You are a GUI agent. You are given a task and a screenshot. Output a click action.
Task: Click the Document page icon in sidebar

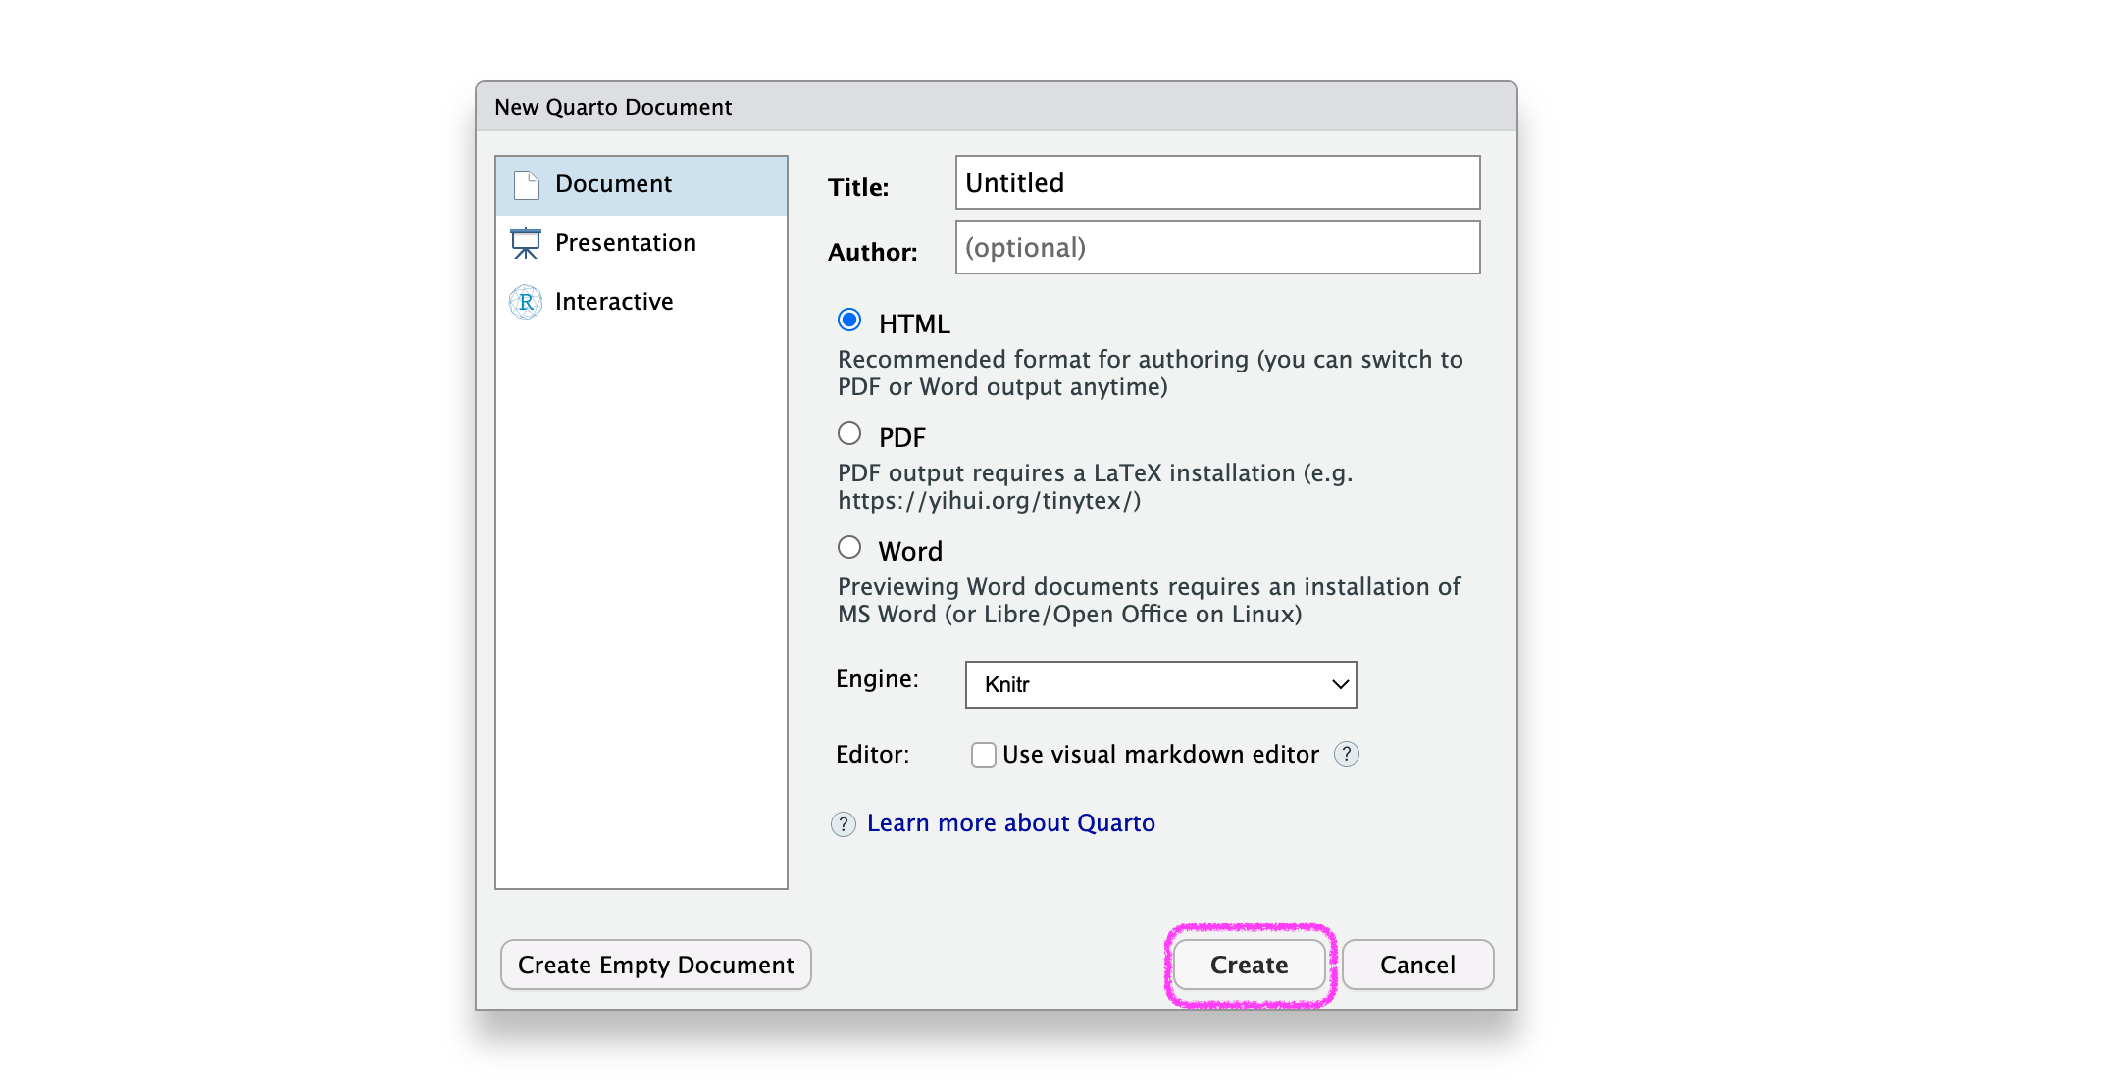(x=527, y=184)
